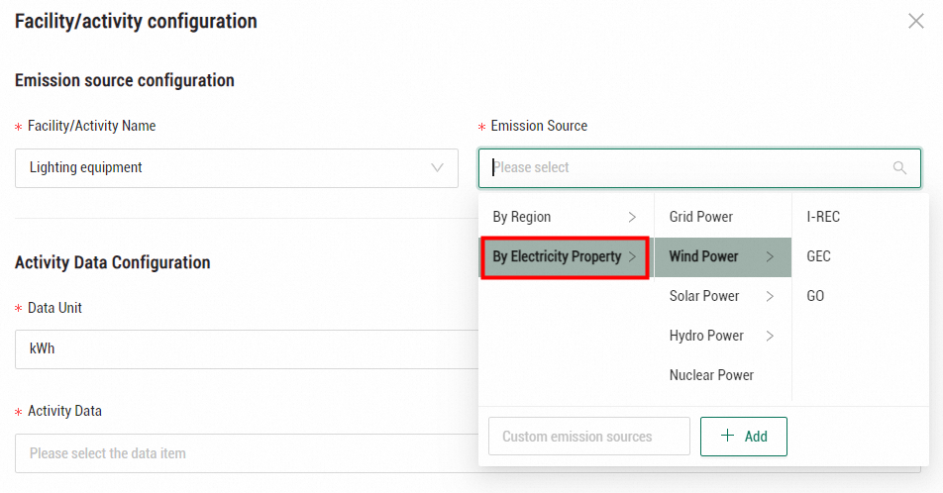Open the Data Unit kWh selector

[x=238, y=349]
